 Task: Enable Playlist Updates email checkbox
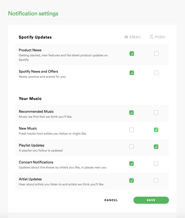click(x=131, y=147)
